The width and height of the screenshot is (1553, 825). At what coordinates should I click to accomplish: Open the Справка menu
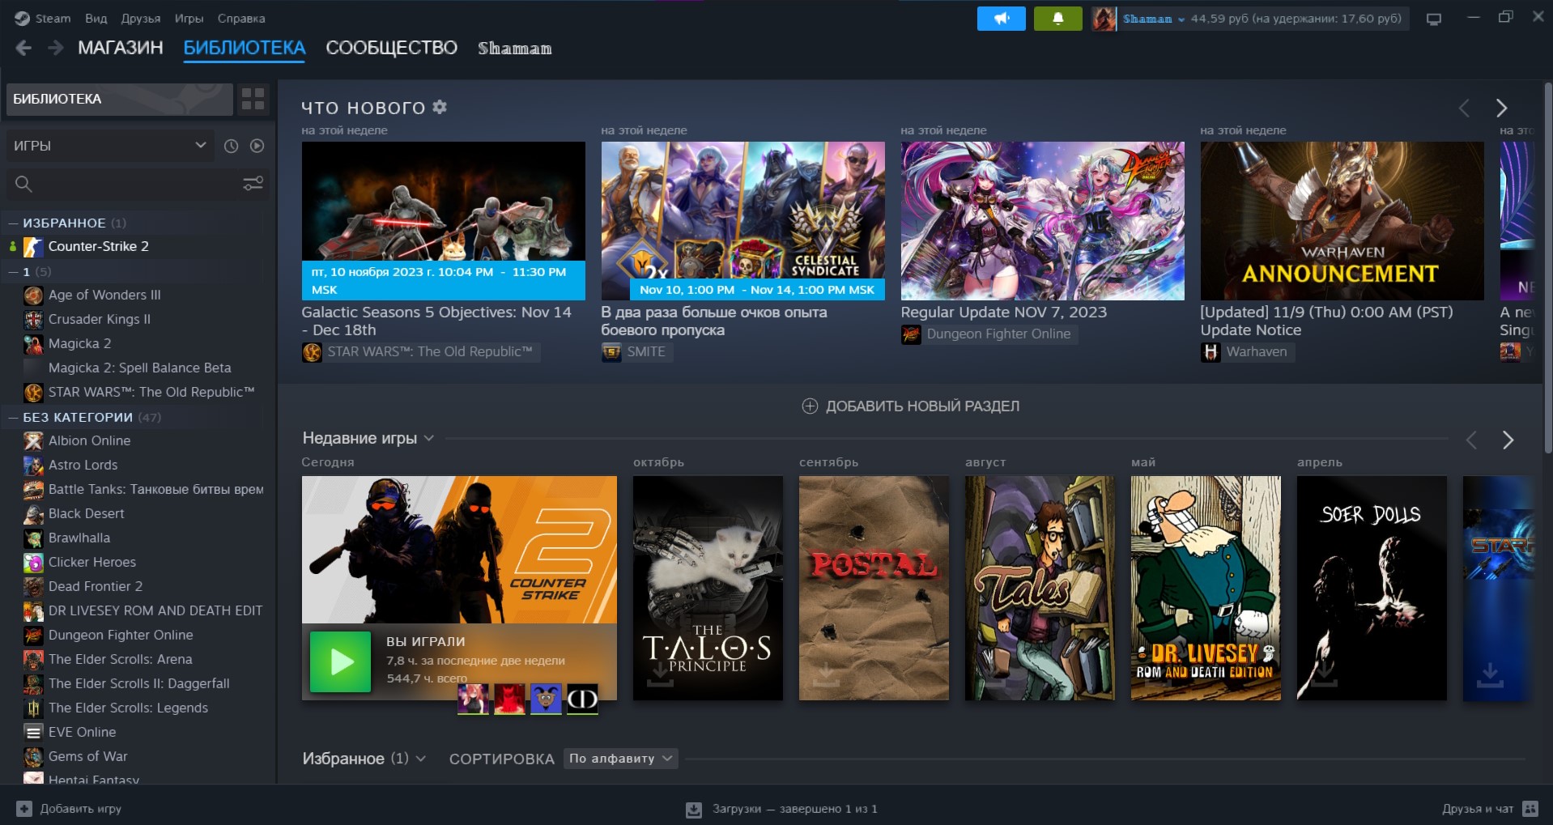point(240,18)
